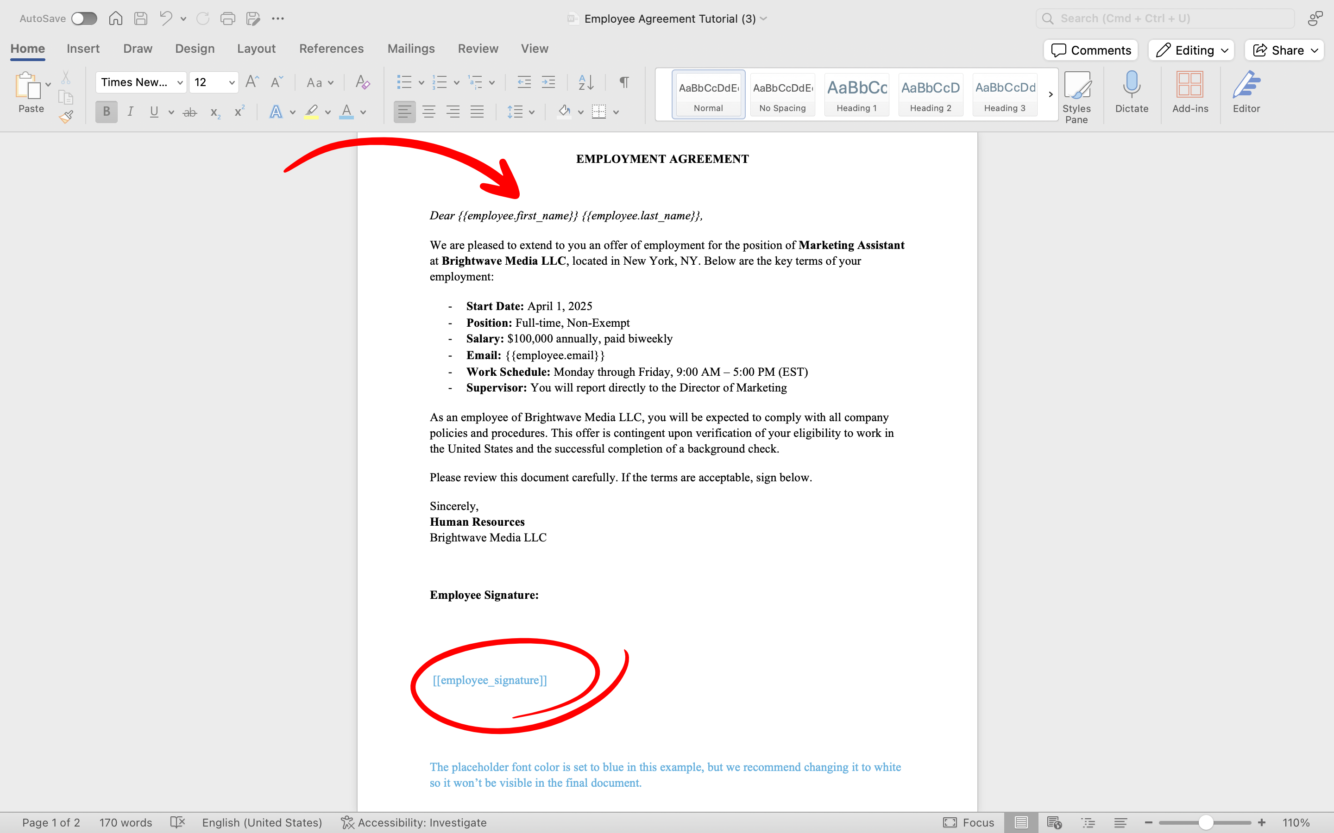The height and width of the screenshot is (833, 1334).
Task: Open the References tab
Action: click(x=331, y=49)
